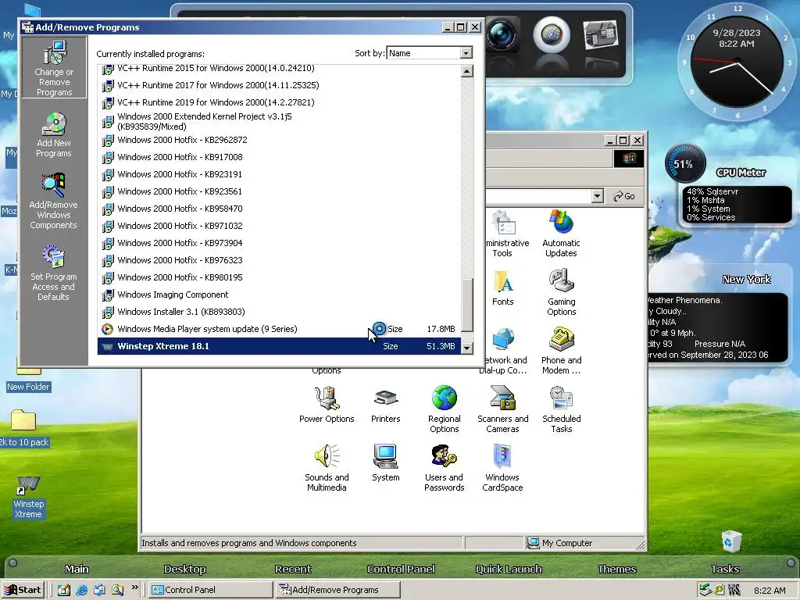The image size is (800, 600).
Task: Select the Winstep Xtreme desktop shortcut
Action: pyautogui.click(x=29, y=498)
